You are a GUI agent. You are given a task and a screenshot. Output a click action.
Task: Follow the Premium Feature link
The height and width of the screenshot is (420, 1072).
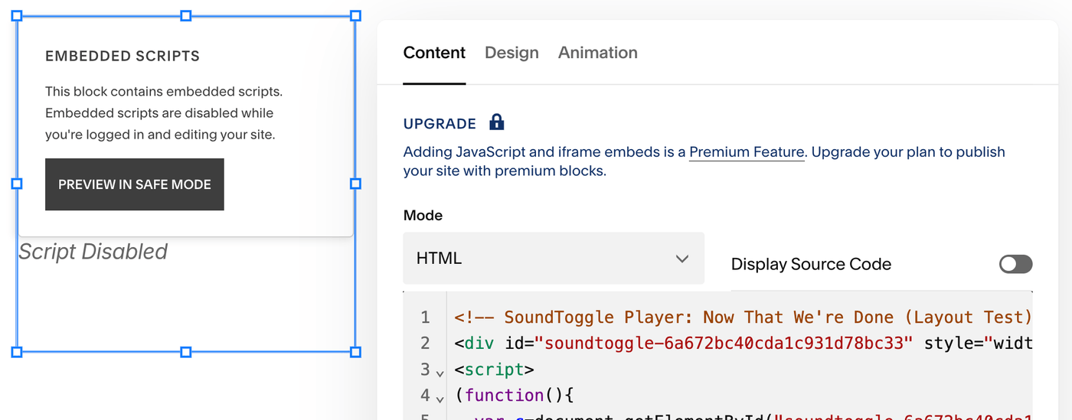point(747,151)
